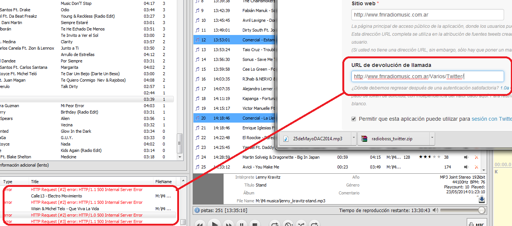Click the radioboss_twitter.zip archive icon
Screen dimensions: 512x226
[x=364, y=138]
